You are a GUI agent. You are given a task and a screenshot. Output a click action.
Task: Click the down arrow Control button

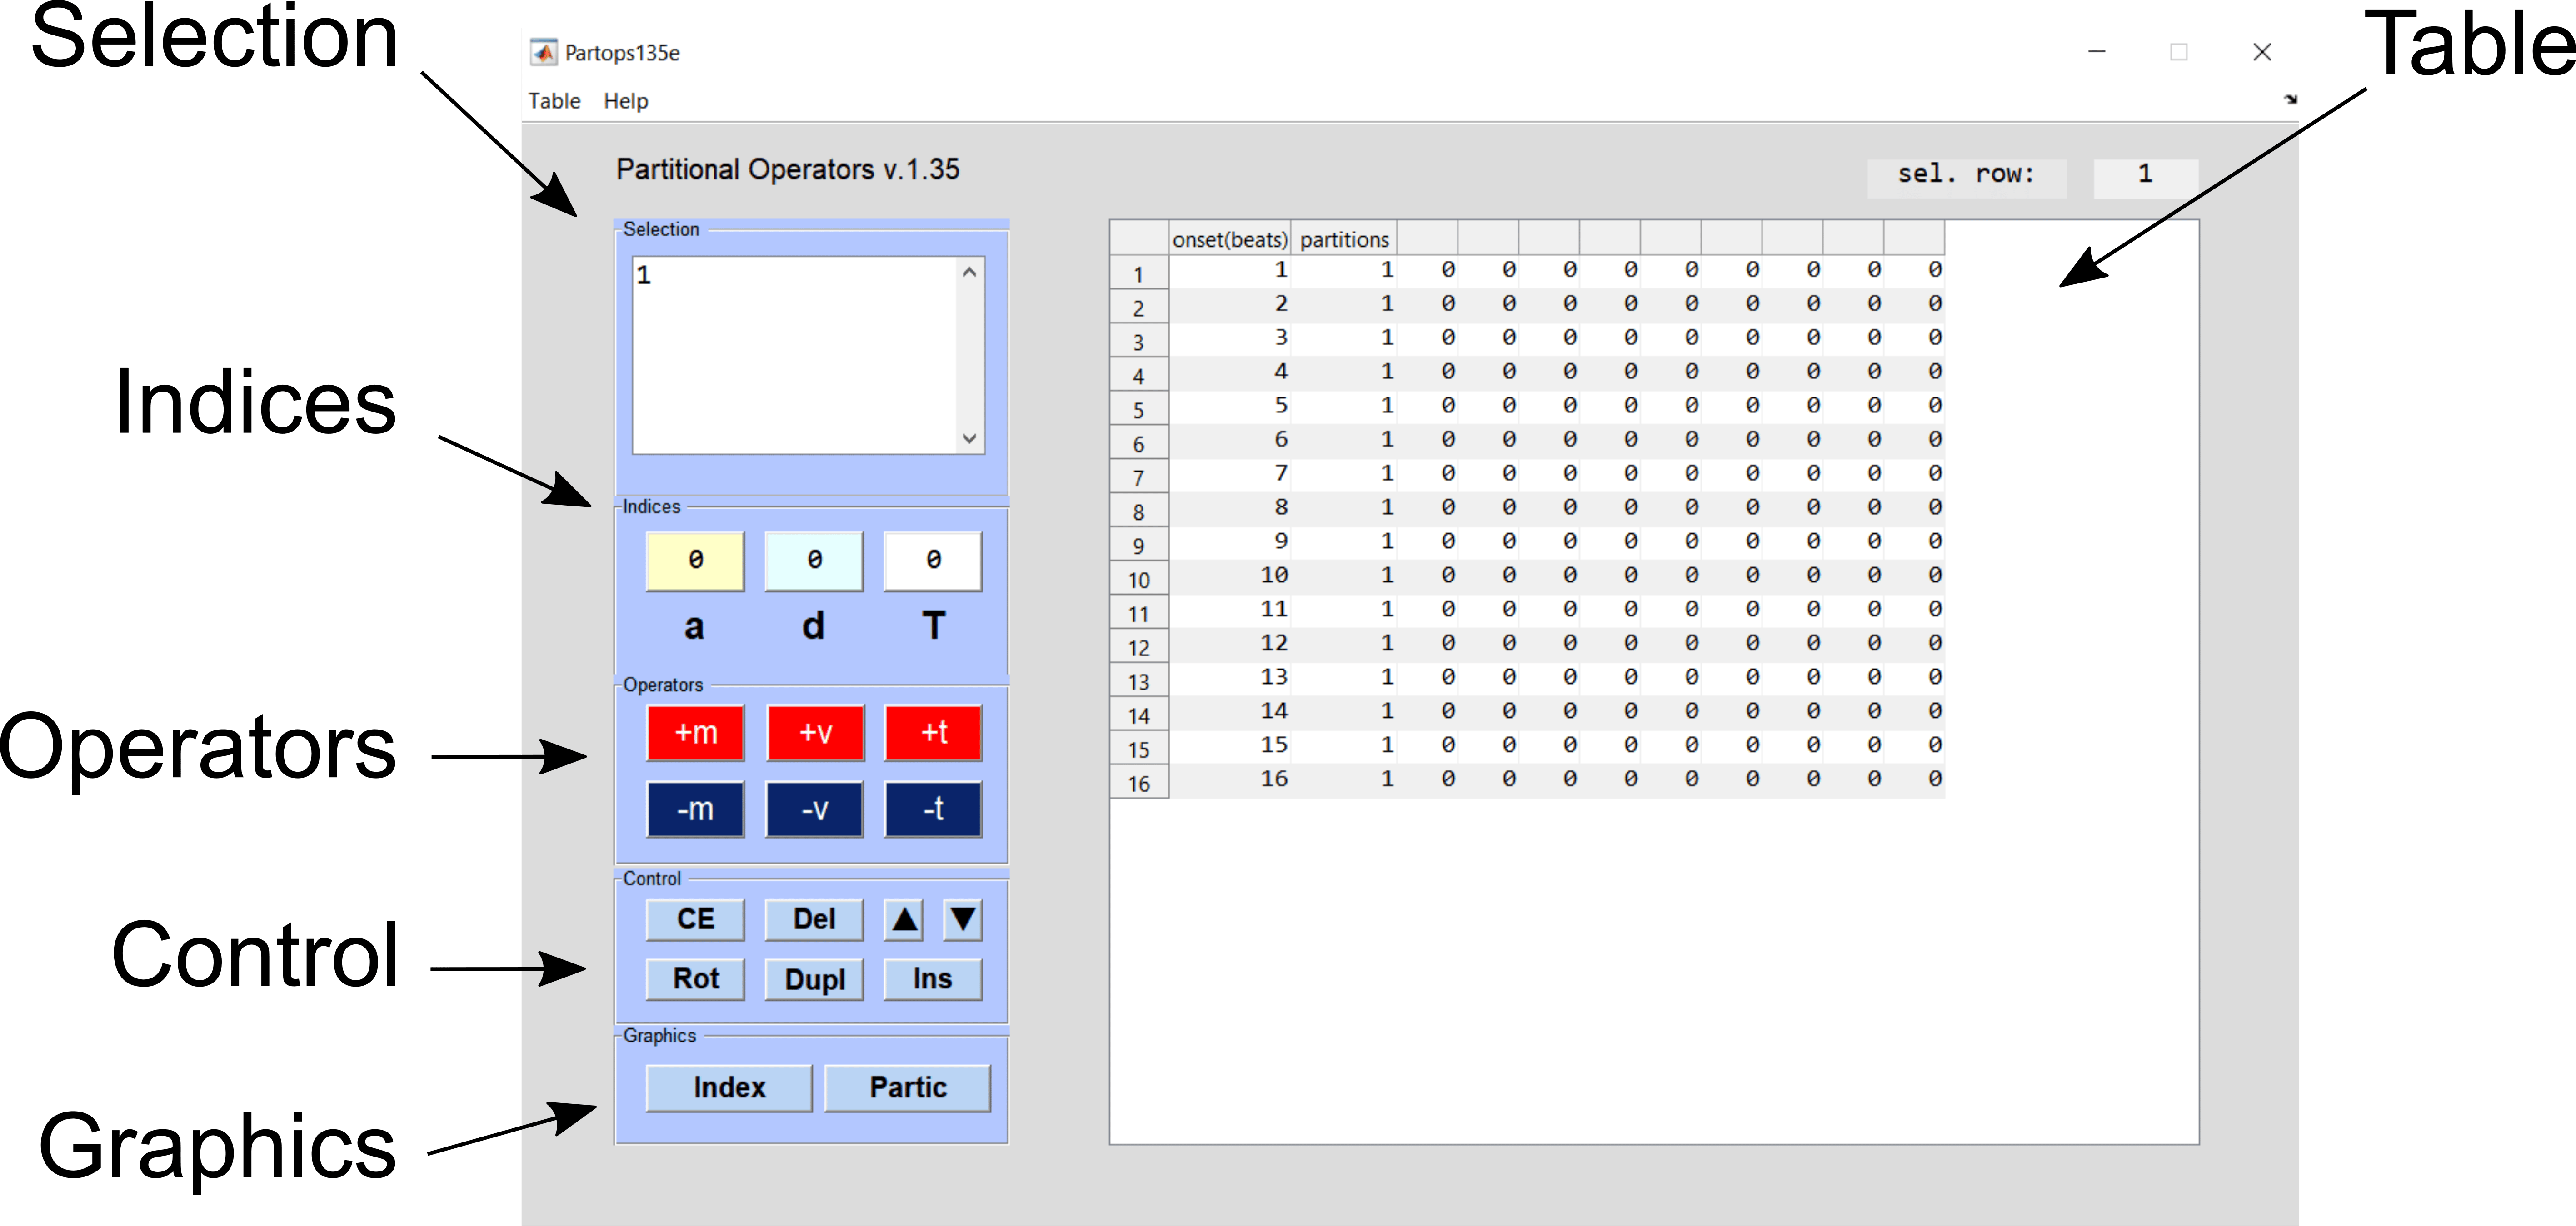coord(963,920)
